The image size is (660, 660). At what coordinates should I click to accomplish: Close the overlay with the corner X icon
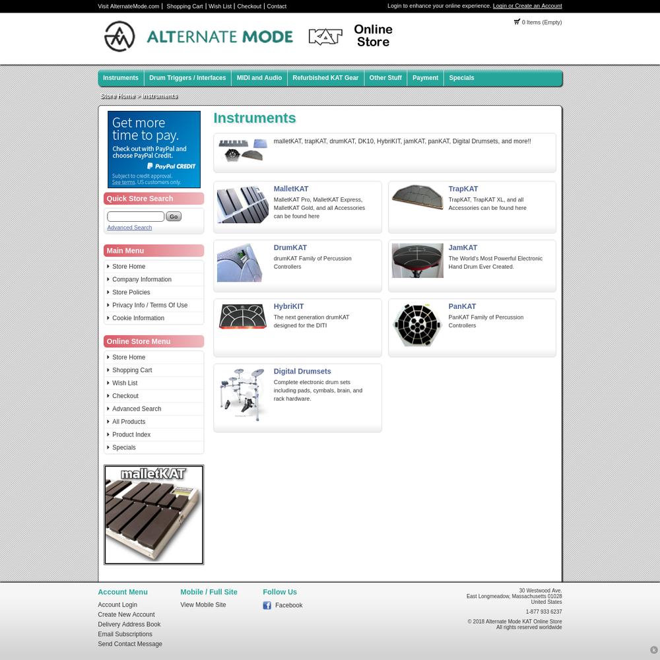coord(653,649)
